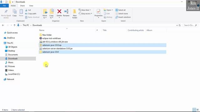Switch to Large icons view in status bar
This screenshot has height=112, width=200.
[x=197, y=110]
